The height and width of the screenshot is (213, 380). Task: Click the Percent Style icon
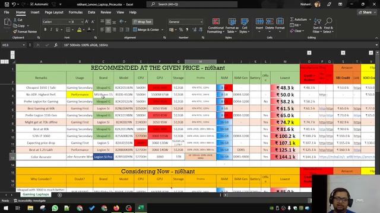coord(180,30)
